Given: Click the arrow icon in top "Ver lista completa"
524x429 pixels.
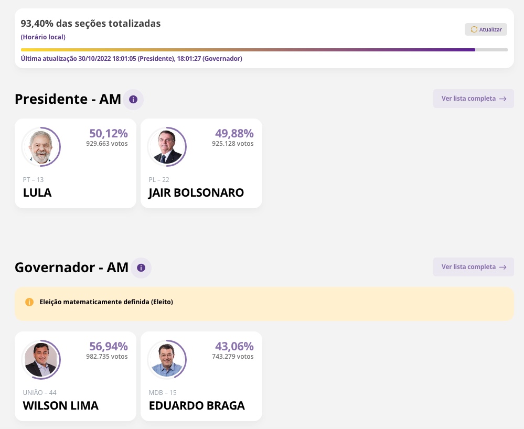Looking at the screenshot, I should pos(503,99).
